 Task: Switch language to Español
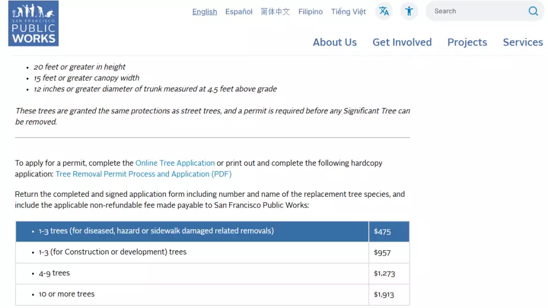pyautogui.click(x=239, y=12)
